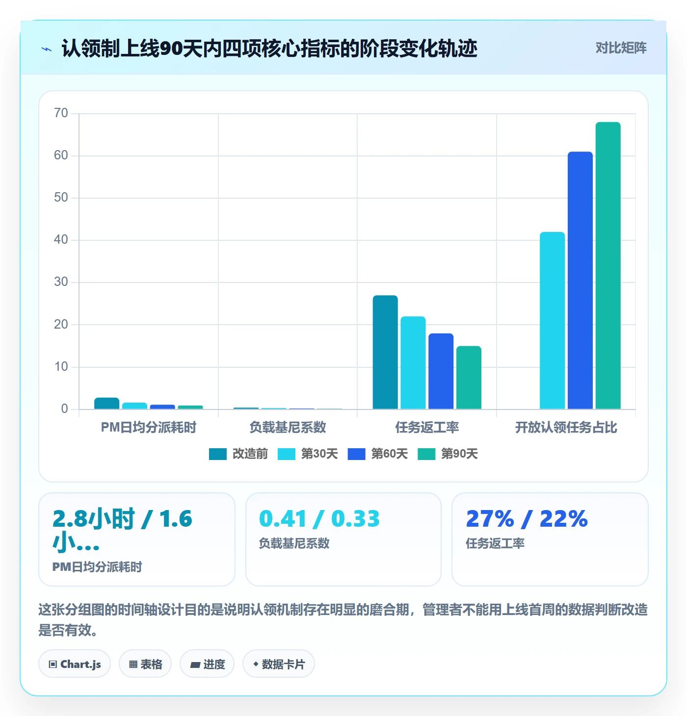Click the 改造前 bar in PM日均分派耗时 group
The width and height of the screenshot is (687, 716).
107,403
